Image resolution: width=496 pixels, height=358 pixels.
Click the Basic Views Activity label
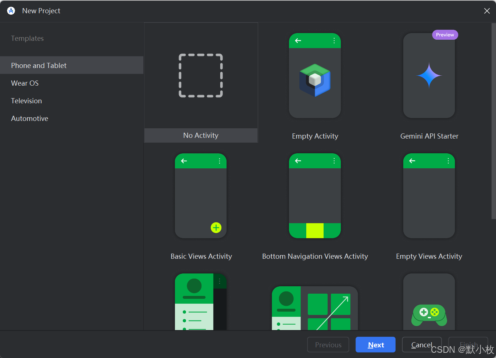[201, 256]
